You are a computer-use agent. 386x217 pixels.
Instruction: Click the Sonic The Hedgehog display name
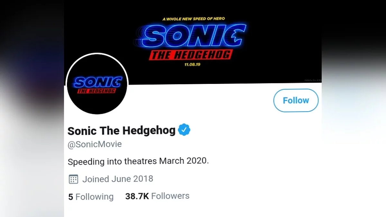(x=122, y=131)
